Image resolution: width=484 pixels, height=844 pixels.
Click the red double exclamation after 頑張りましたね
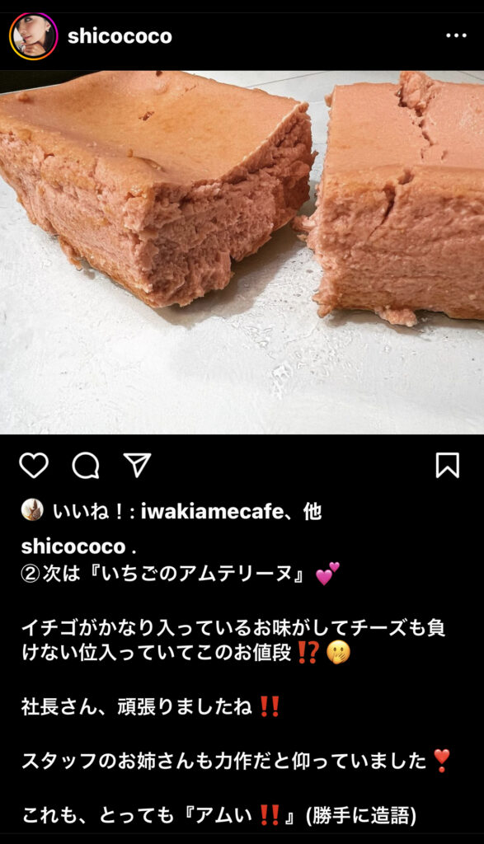coord(269,706)
